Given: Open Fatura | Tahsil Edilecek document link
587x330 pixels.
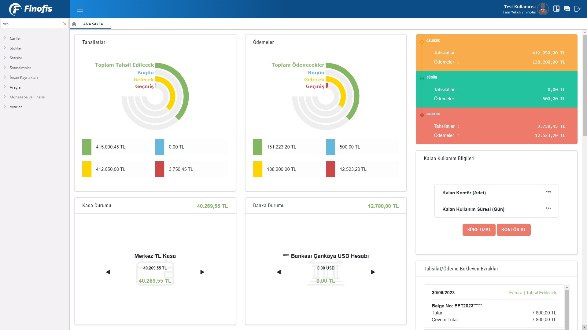Looking at the screenshot, I should 533,293.
